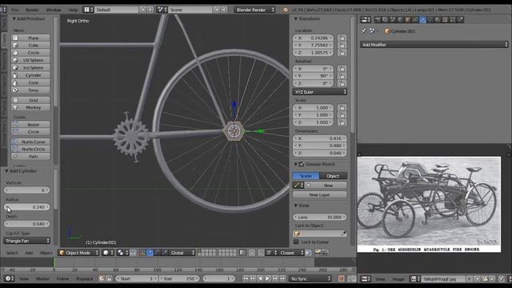
Task: Open the Add Modifier dropdown
Action: coord(434,45)
